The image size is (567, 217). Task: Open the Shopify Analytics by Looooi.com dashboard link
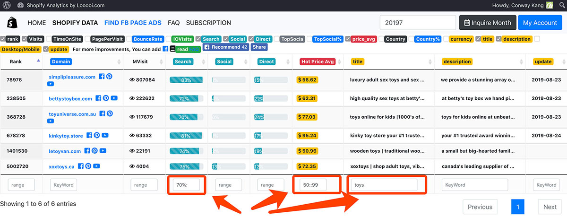click(x=60, y=6)
